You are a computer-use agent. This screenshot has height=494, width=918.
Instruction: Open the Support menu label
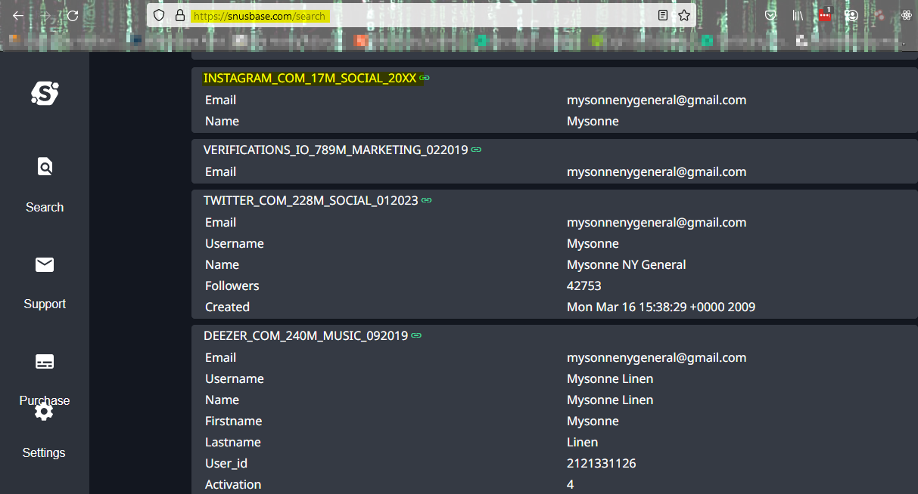[45, 304]
